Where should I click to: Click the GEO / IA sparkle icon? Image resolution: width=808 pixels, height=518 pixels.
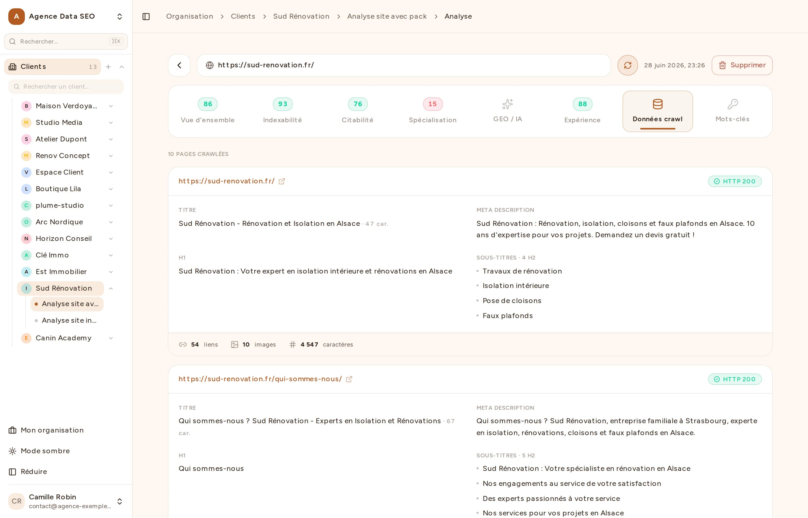pos(507,104)
